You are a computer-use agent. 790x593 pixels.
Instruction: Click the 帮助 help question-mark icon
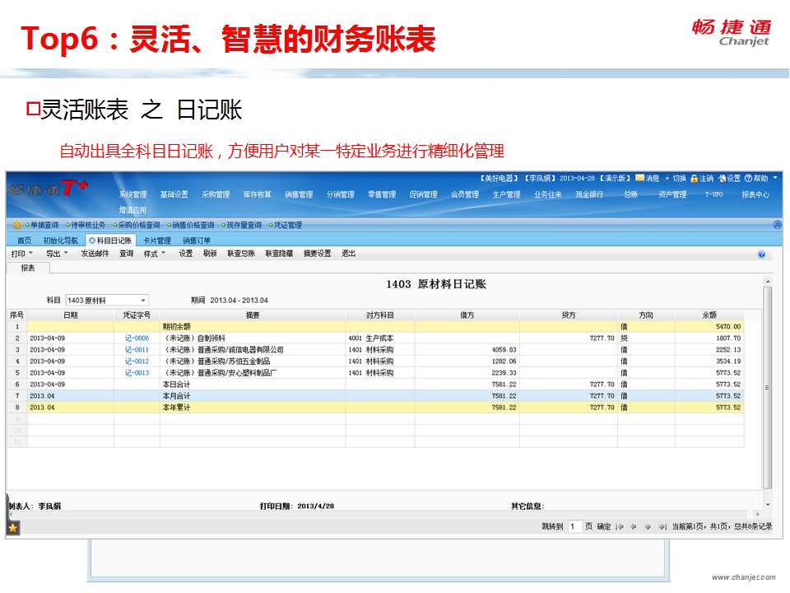click(x=748, y=179)
